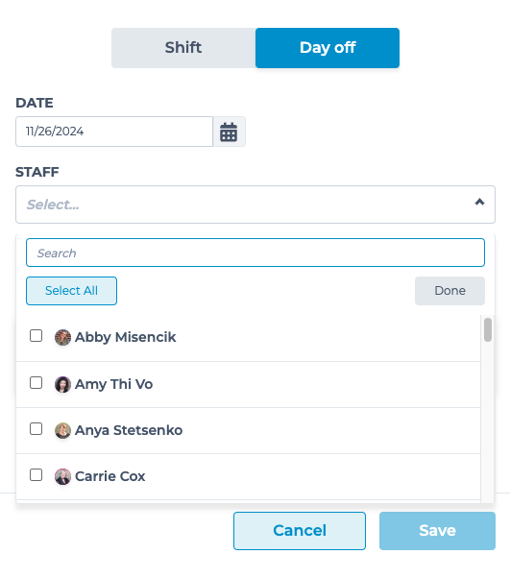The height and width of the screenshot is (578, 510).
Task: Tick the Amy Thi Vo checkbox
Action: pos(36,383)
